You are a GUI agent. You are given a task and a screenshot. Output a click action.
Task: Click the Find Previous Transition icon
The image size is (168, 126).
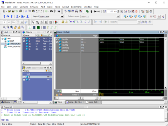pos(71,22)
